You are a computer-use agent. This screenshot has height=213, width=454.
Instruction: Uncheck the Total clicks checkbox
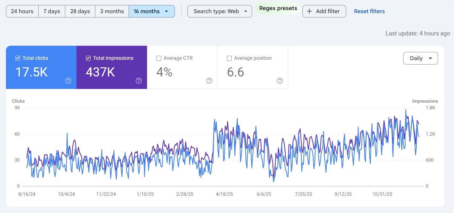18,58
